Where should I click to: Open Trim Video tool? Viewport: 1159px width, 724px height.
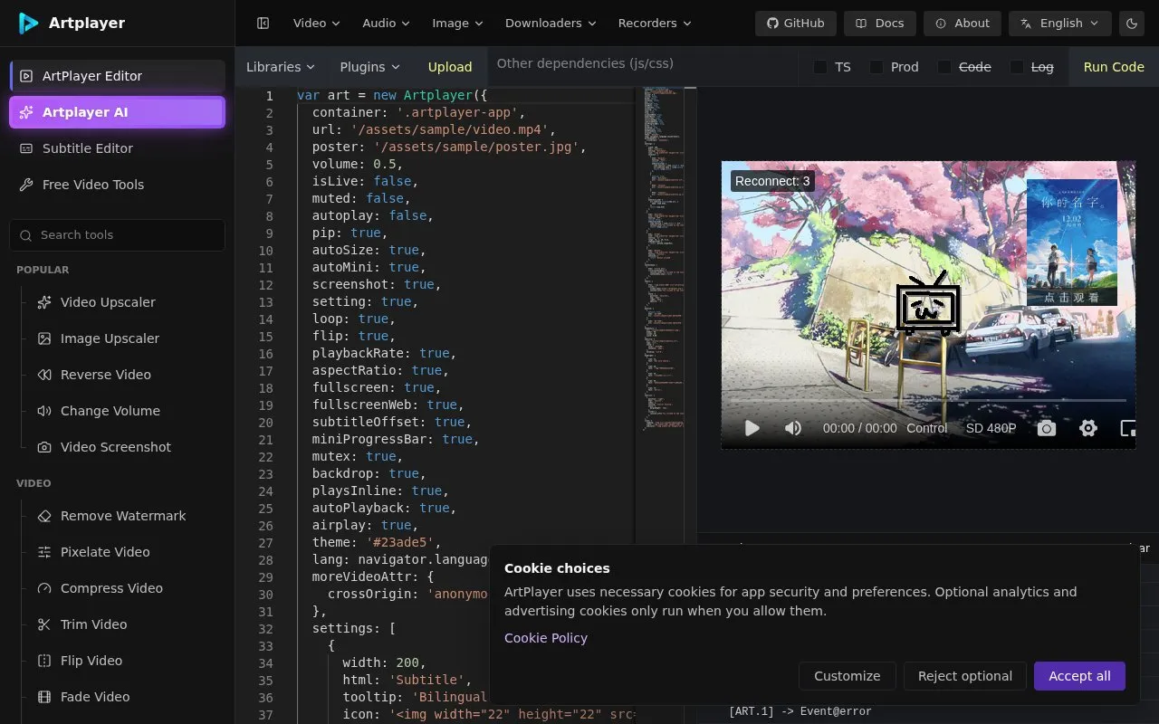tap(93, 624)
